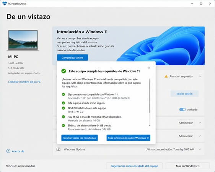
Task: Click the green checkmark beside requirements title
Action: (64, 71)
